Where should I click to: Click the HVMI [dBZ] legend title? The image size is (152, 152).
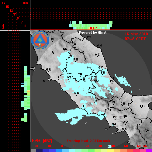coord(42,141)
